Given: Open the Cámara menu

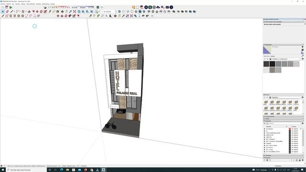Looking at the screenshot, I should 18,4.
